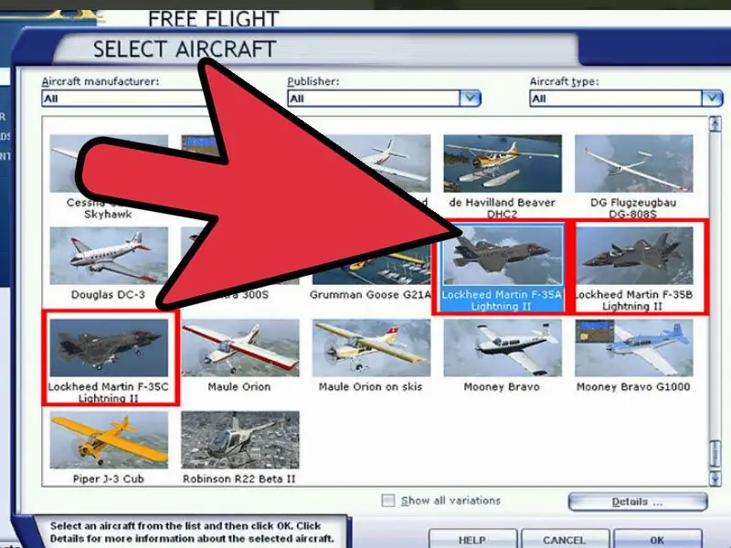Pick the Douglas DC-3 aircraft thumbnail

109,256
